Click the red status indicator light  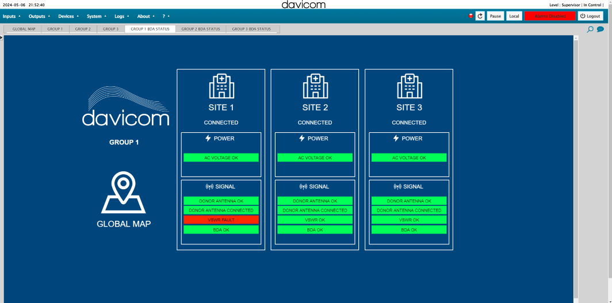471,16
